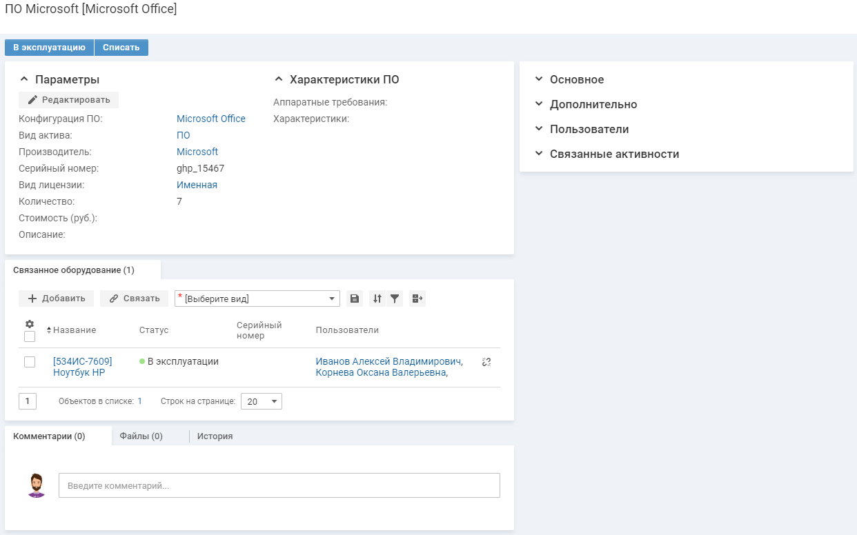Open table column settings gear icon
Screen dimensions: 857x535
(x=30, y=324)
